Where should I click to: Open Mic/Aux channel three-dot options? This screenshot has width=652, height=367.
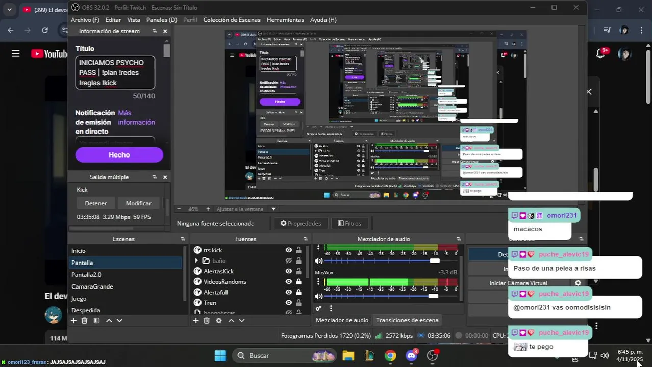tap(318, 282)
